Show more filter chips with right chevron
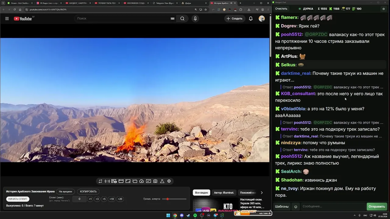 pos(261,193)
